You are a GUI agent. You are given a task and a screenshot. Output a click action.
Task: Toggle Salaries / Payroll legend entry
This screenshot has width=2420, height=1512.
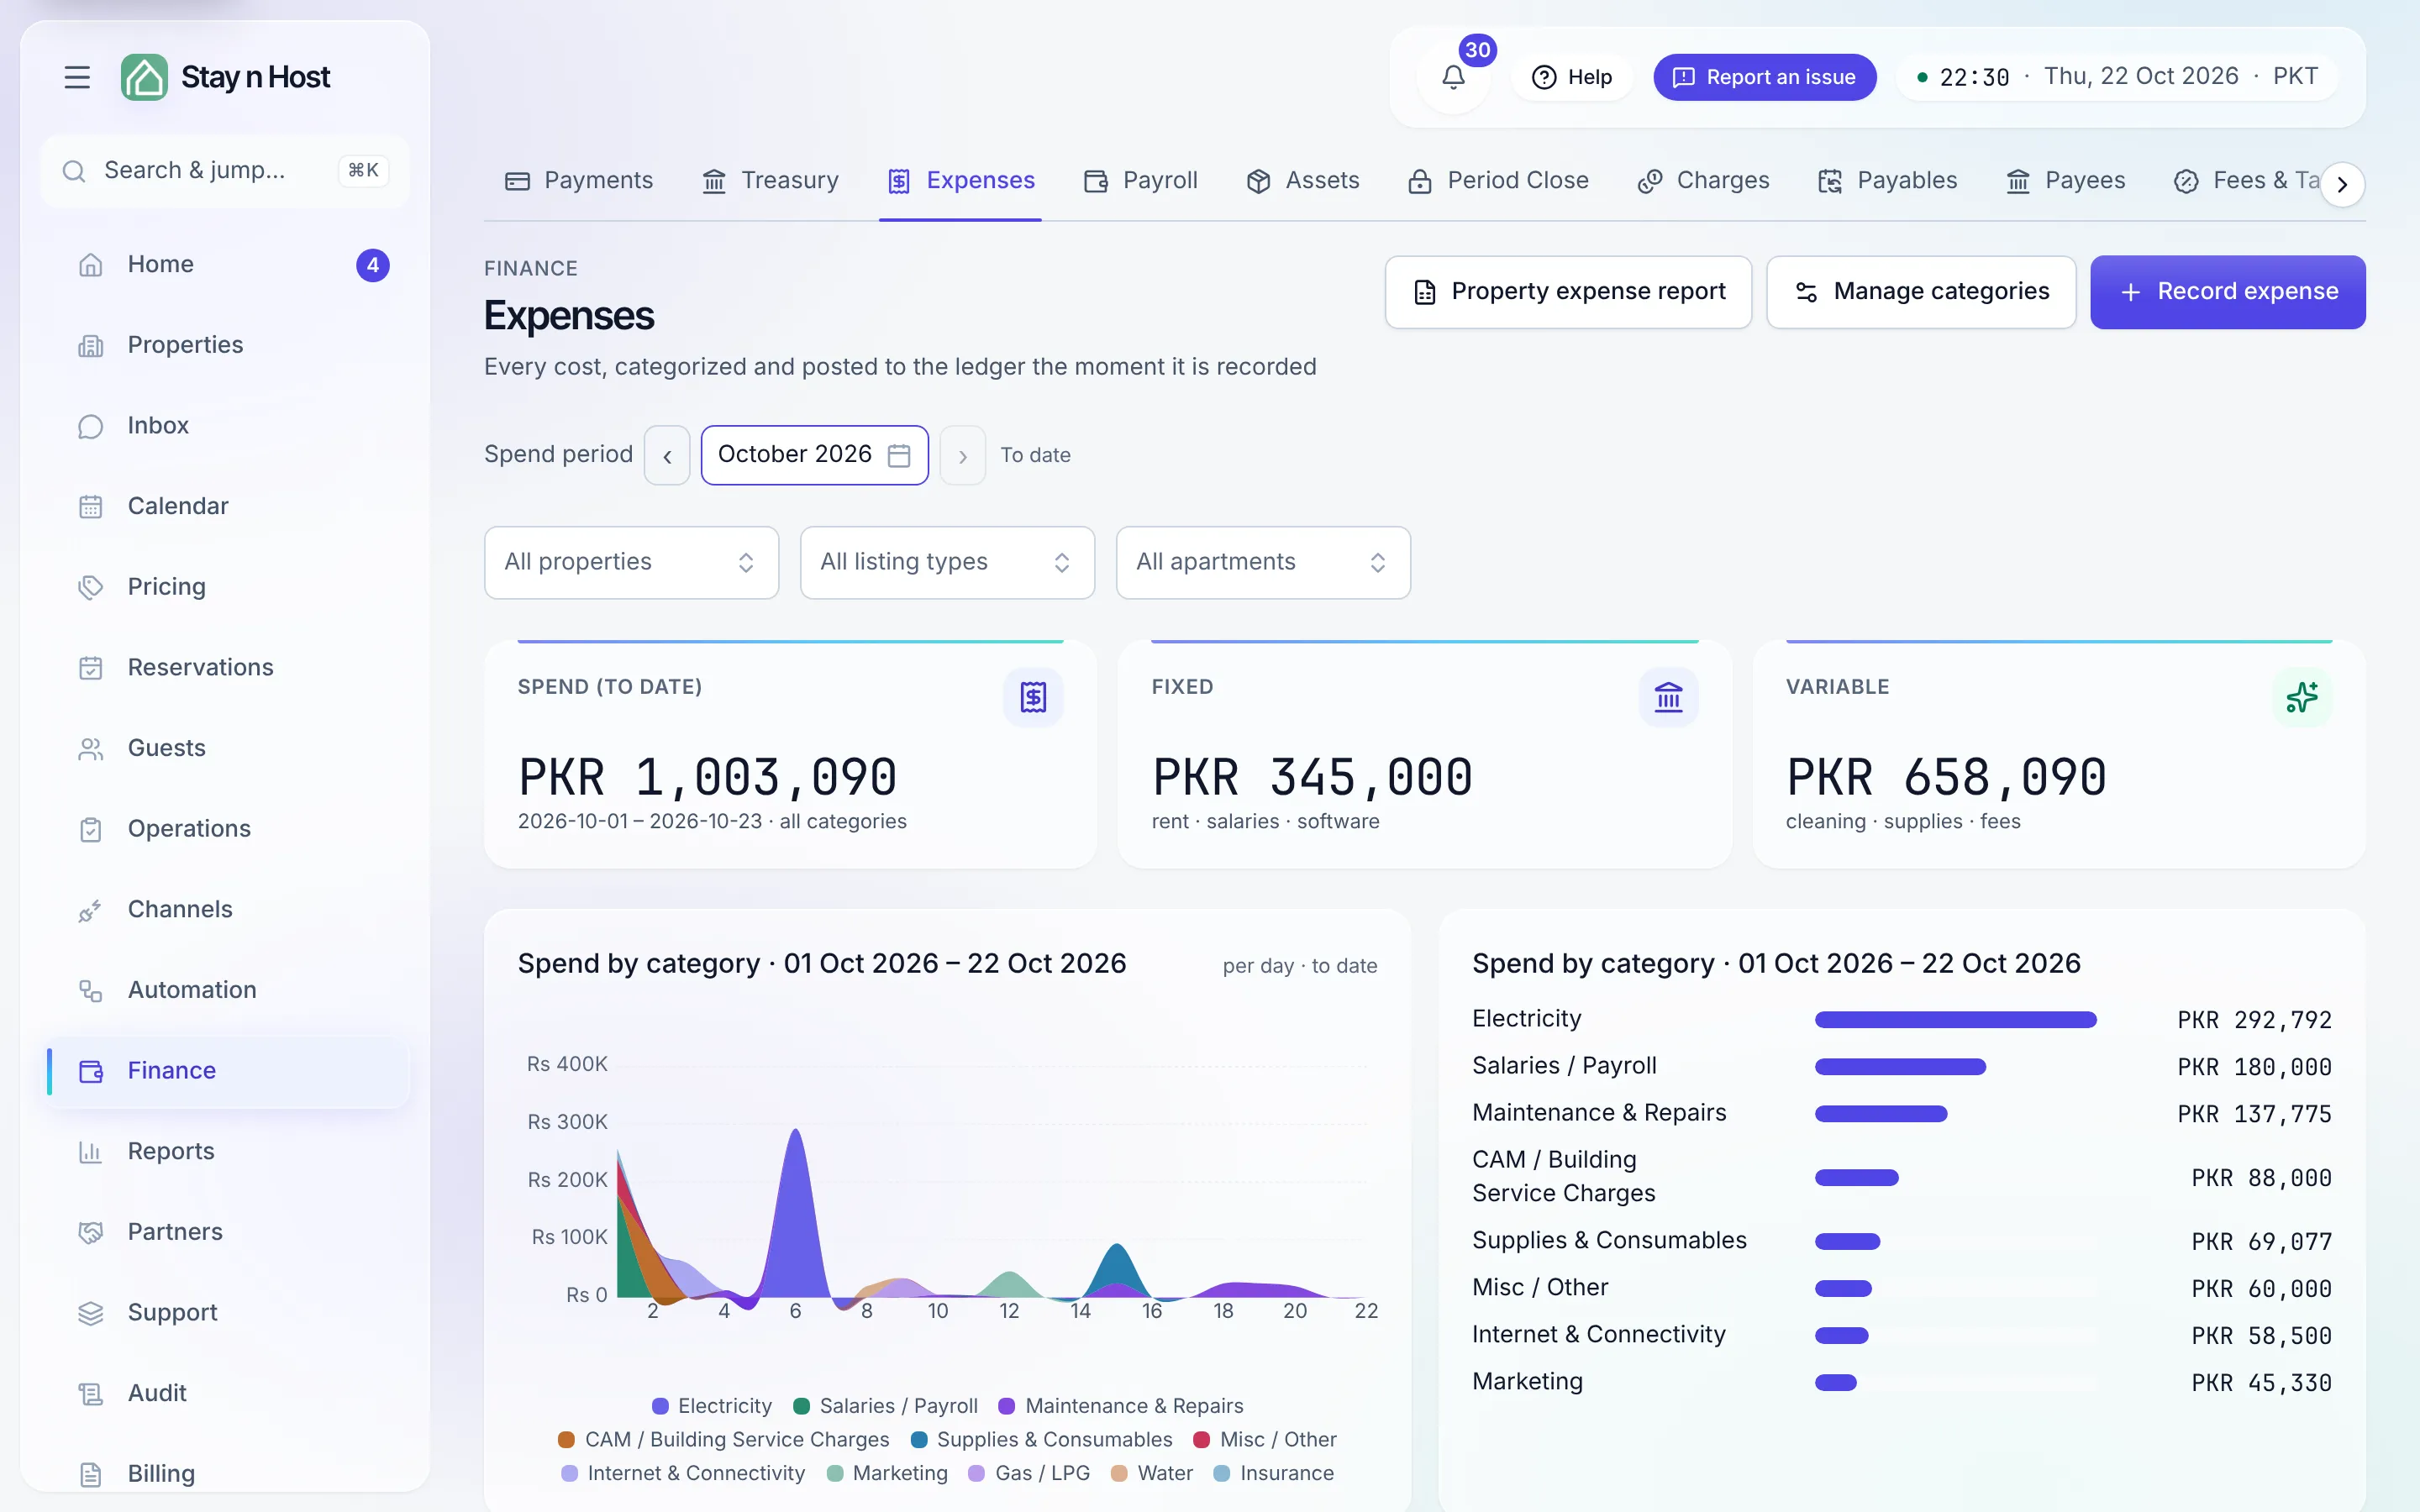coord(885,1406)
